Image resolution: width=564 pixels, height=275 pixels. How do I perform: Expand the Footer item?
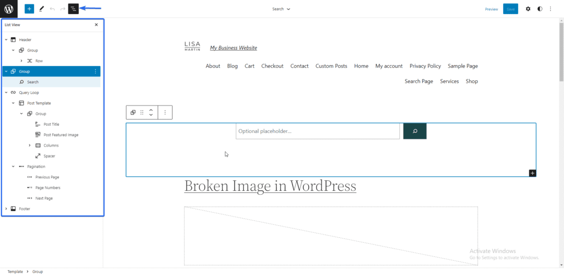(6, 209)
